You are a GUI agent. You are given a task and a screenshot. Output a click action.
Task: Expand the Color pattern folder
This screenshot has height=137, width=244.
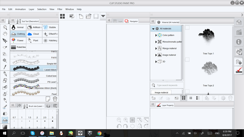156,35
